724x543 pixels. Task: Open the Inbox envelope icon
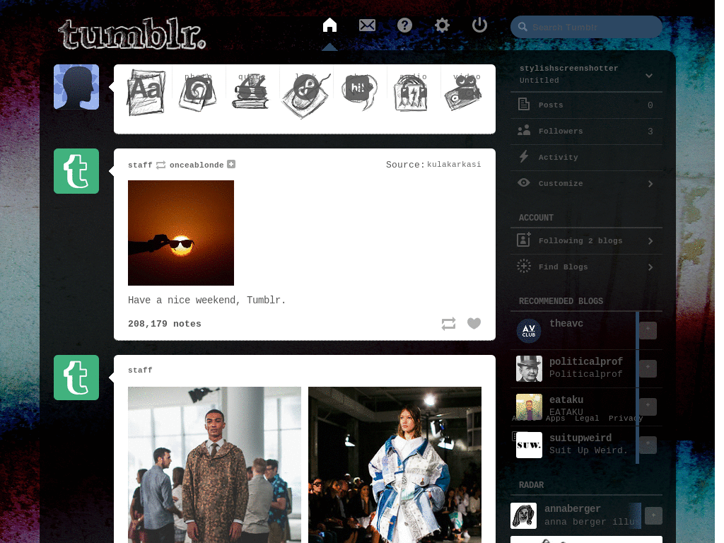tap(367, 25)
